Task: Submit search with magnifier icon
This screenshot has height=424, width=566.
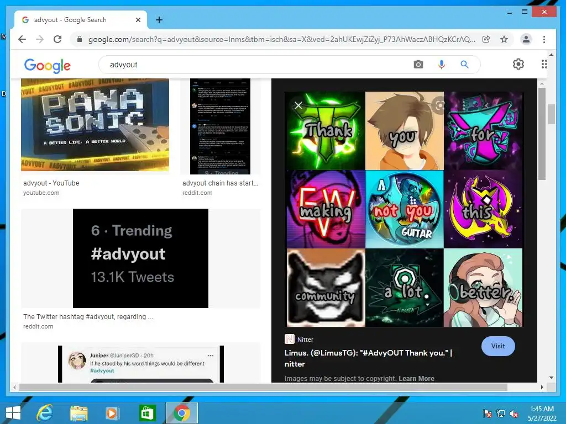Action: 464,65
